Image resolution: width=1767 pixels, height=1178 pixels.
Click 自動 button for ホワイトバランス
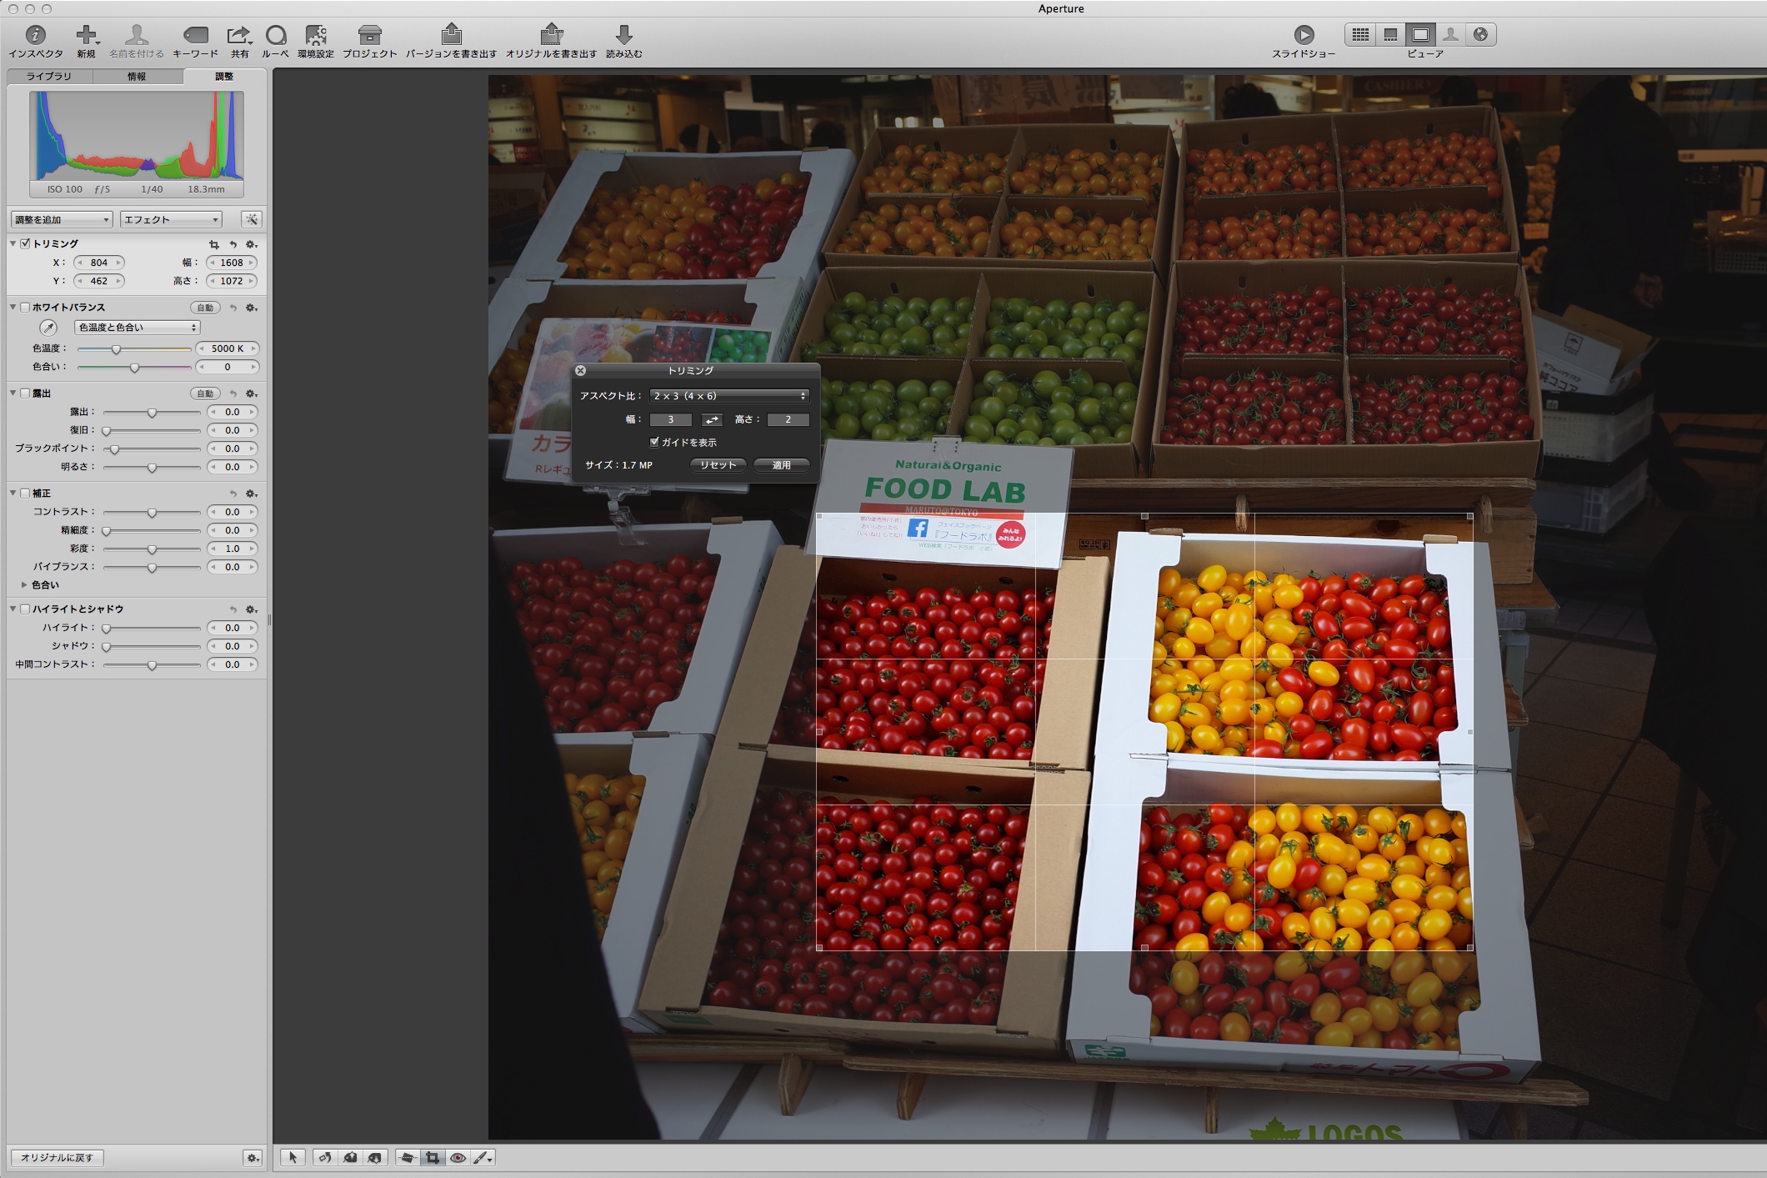(205, 308)
